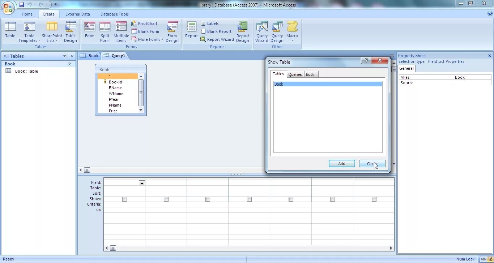
Task: Open the External Data ribbon tab
Action: pos(78,14)
